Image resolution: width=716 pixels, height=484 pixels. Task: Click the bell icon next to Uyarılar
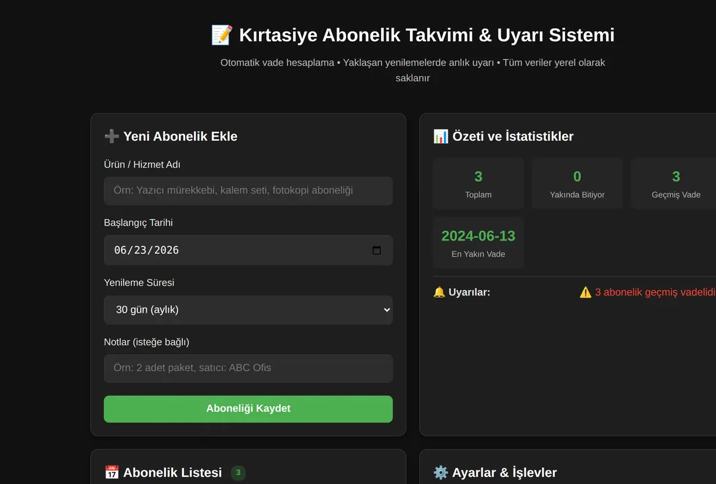pos(439,292)
